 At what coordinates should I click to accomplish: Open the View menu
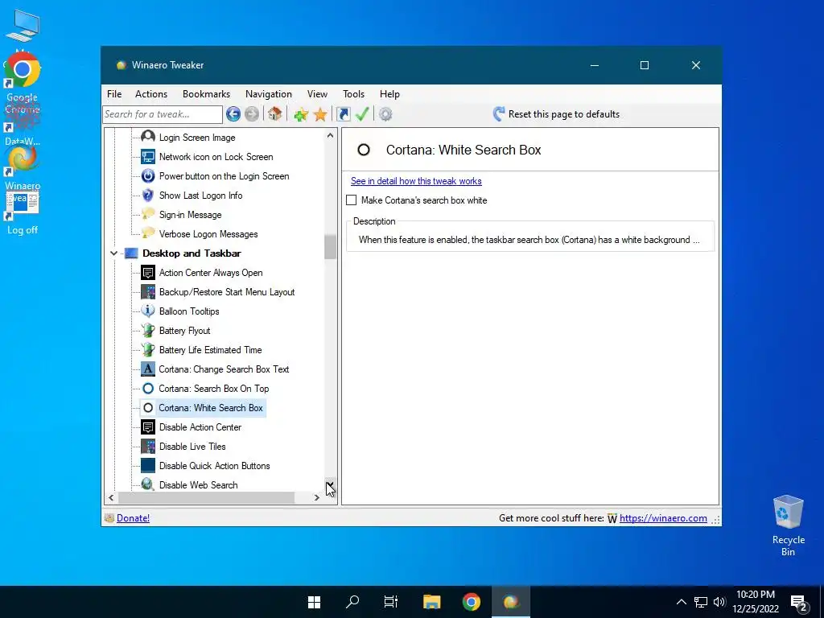[317, 94]
